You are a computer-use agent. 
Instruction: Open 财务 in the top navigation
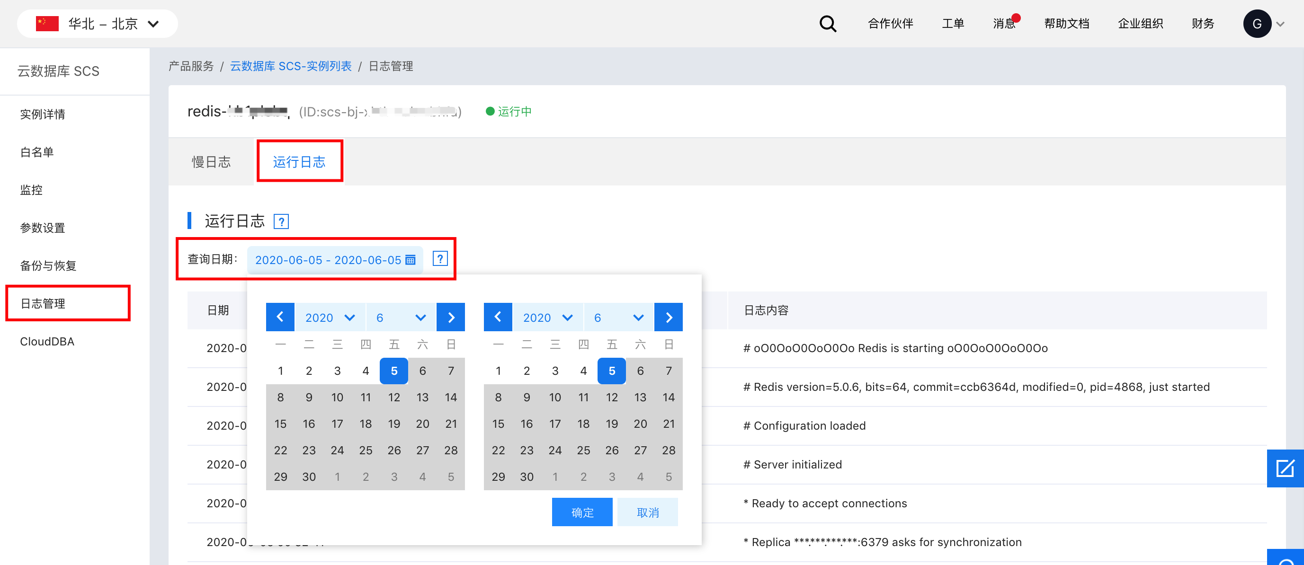tap(1203, 24)
